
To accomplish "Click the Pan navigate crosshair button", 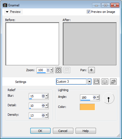I will pos(91,70).
